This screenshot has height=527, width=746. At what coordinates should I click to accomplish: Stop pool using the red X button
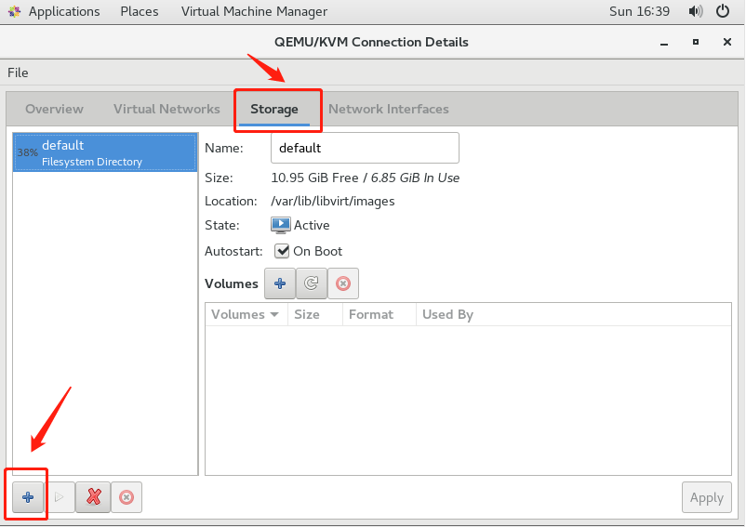coord(93,497)
